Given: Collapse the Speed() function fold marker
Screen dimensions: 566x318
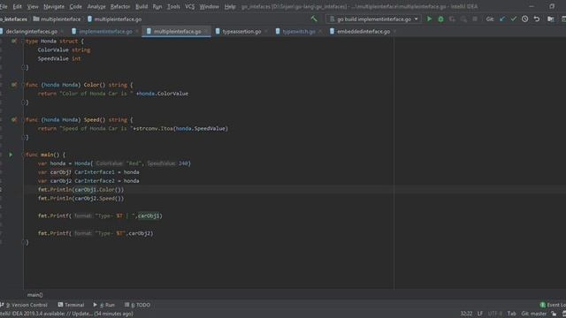Looking at the screenshot, I should 23,120.
